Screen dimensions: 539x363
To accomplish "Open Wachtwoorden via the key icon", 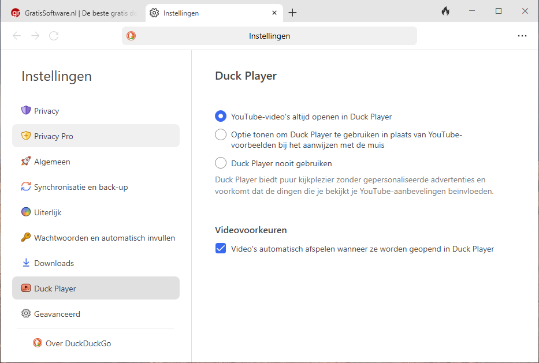I will [x=25, y=238].
